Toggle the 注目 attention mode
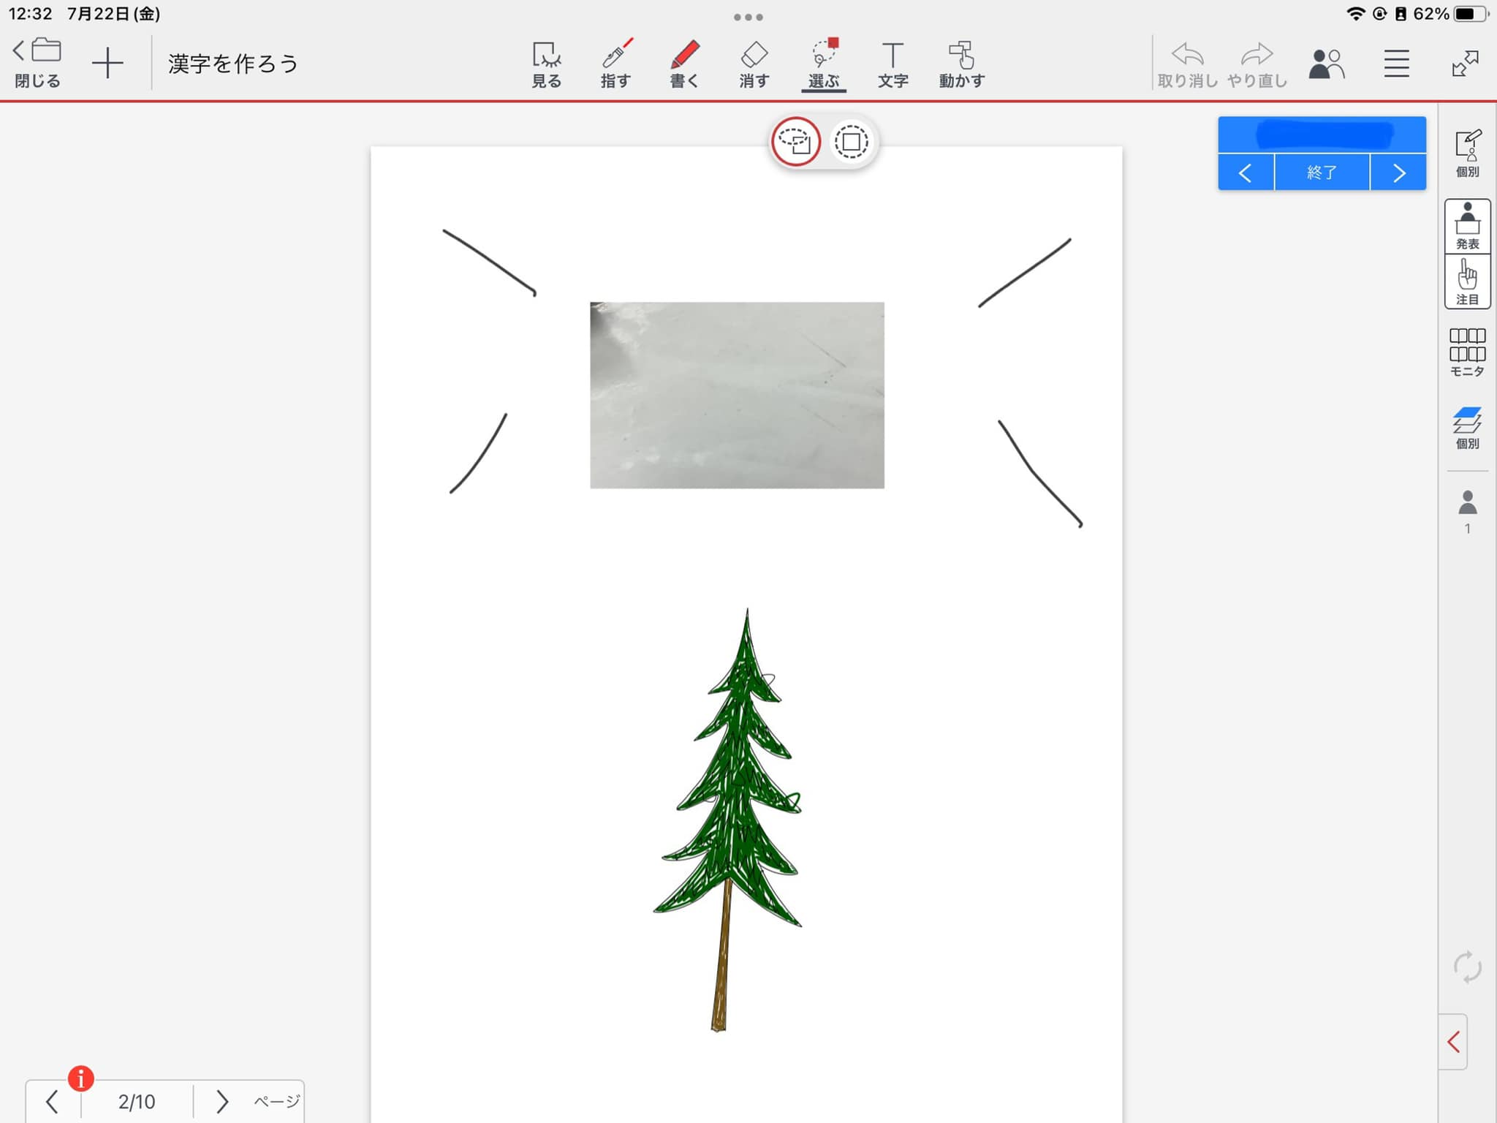The height and width of the screenshot is (1123, 1497). click(1467, 281)
